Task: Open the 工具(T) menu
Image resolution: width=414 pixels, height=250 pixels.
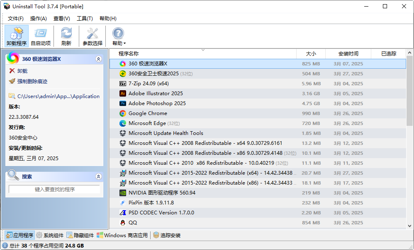Action: tap(85, 19)
